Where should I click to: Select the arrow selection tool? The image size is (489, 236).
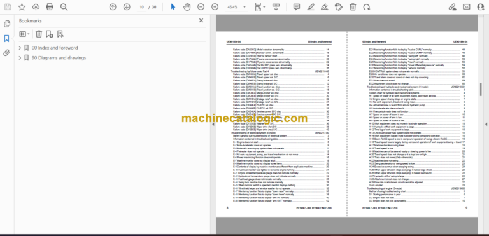pyautogui.click(x=173, y=7)
